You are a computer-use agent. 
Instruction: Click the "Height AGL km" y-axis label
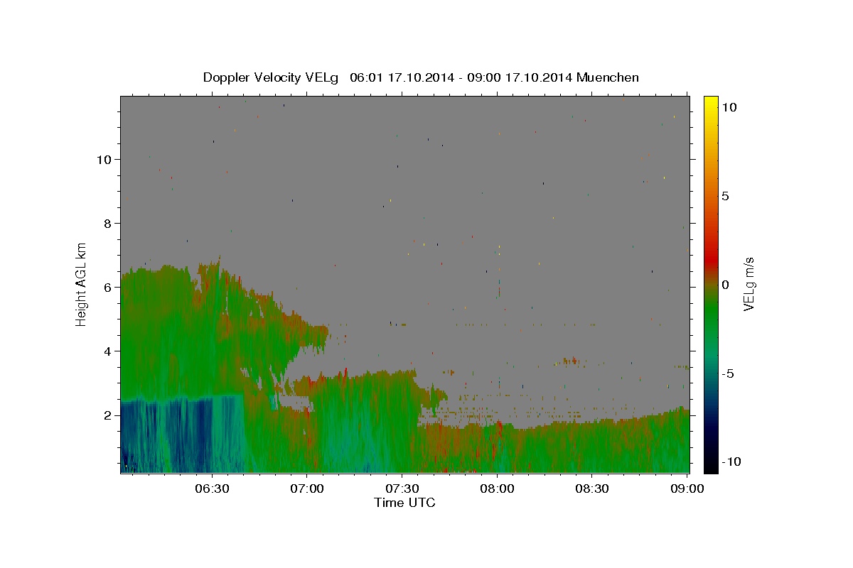click(82, 284)
